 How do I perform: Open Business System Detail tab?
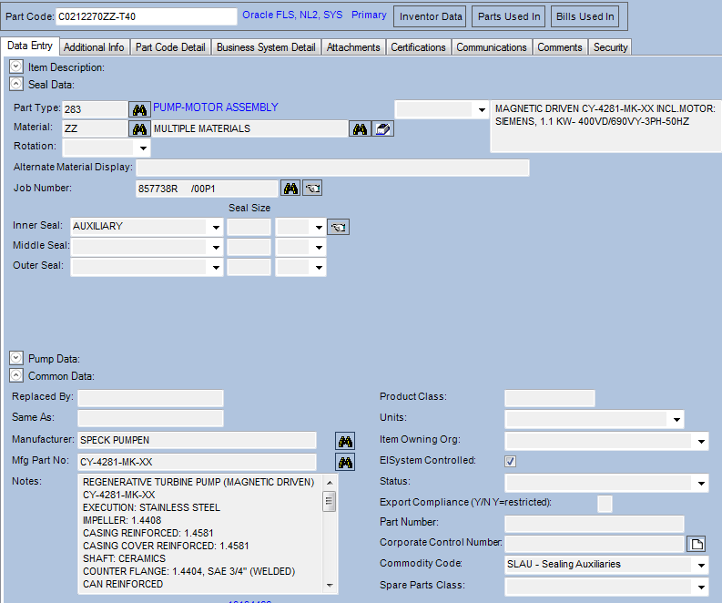tap(266, 47)
